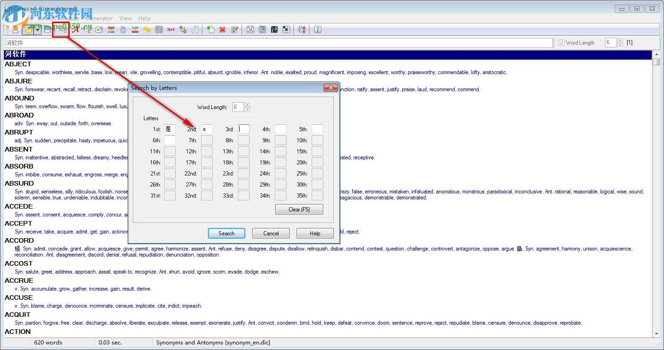Screen dimensions: 664x350
Task: Select the ABSENT entry heading
Action: coord(18,150)
